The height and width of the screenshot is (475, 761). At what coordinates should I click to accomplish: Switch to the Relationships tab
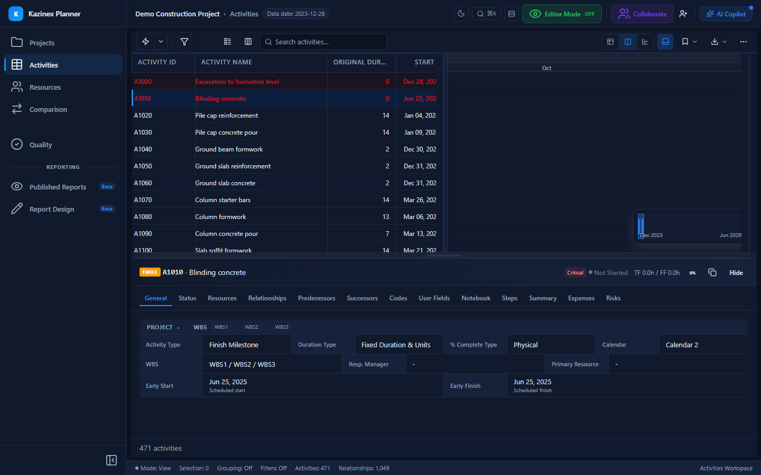(x=267, y=298)
